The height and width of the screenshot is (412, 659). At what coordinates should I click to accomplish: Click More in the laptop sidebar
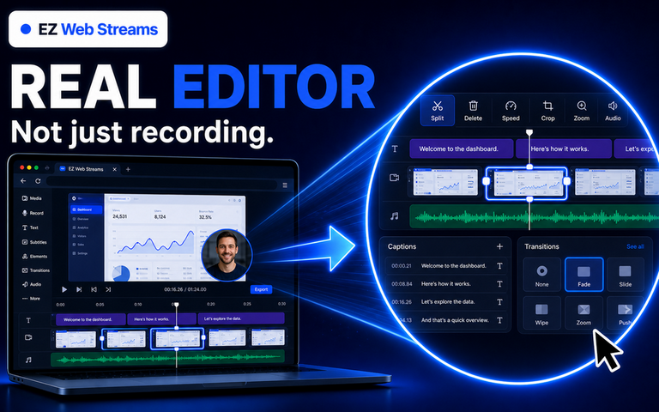pos(31,299)
